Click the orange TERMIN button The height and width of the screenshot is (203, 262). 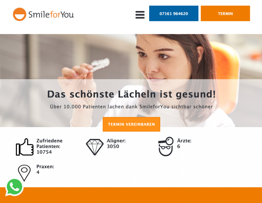click(225, 13)
